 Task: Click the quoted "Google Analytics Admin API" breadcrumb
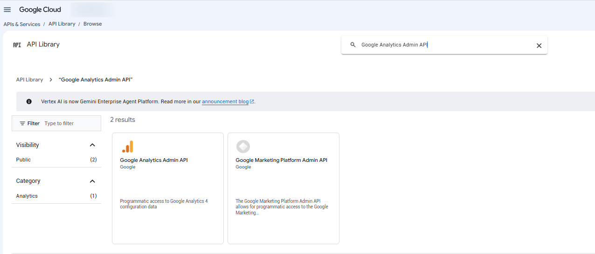pos(96,80)
